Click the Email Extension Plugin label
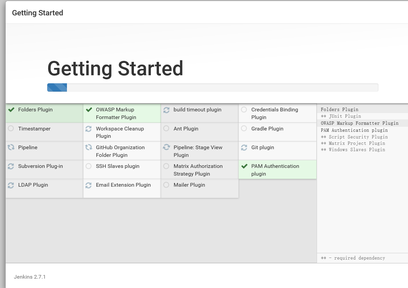This screenshot has height=288, width=408. click(x=123, y=185)
